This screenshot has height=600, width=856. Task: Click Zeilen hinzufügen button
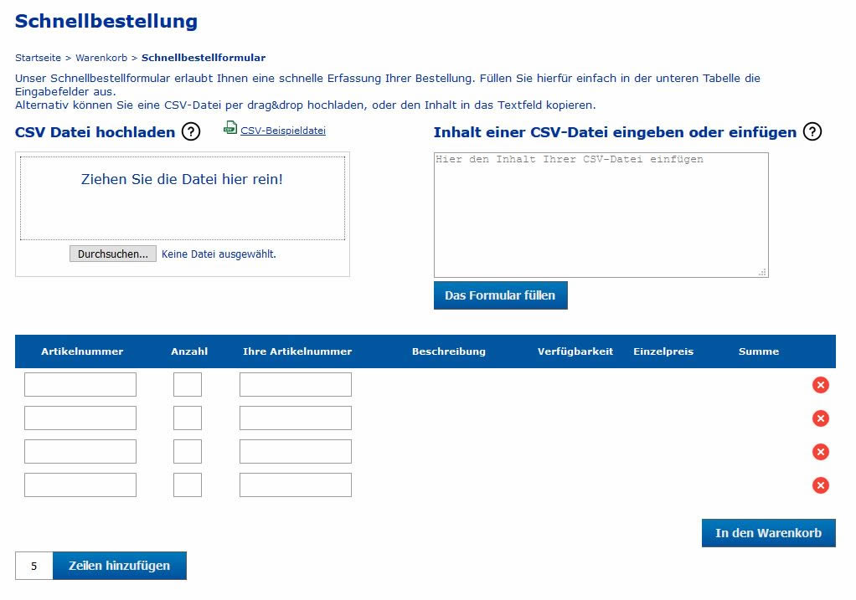click(x=119, y=566)
